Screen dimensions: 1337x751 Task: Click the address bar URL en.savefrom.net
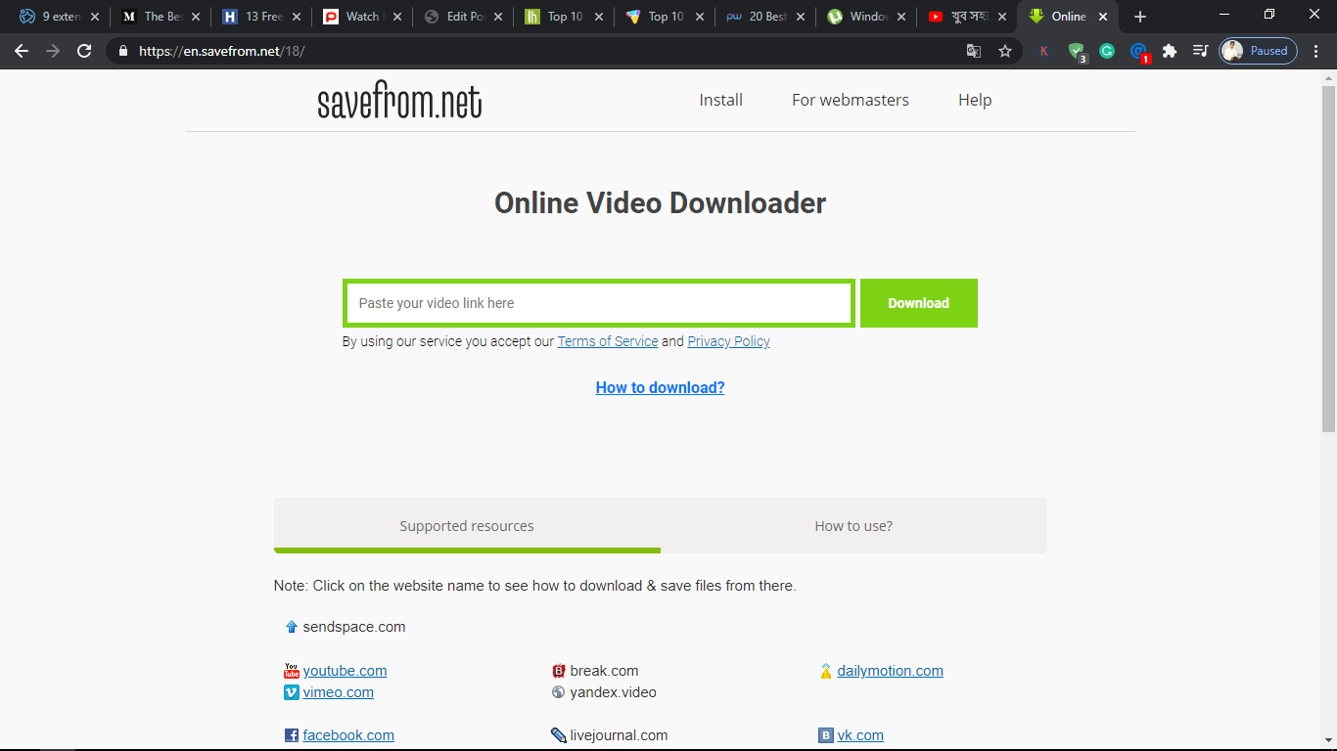click(222, 51)
